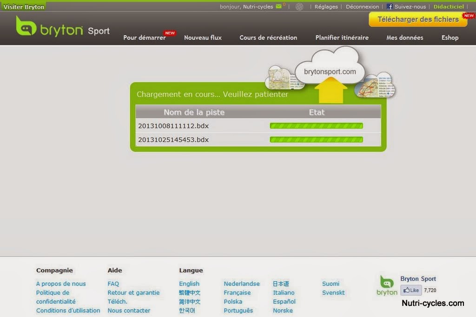Switch language to Italiano
The width and height of the screenshot is (476, 317).
284,292
